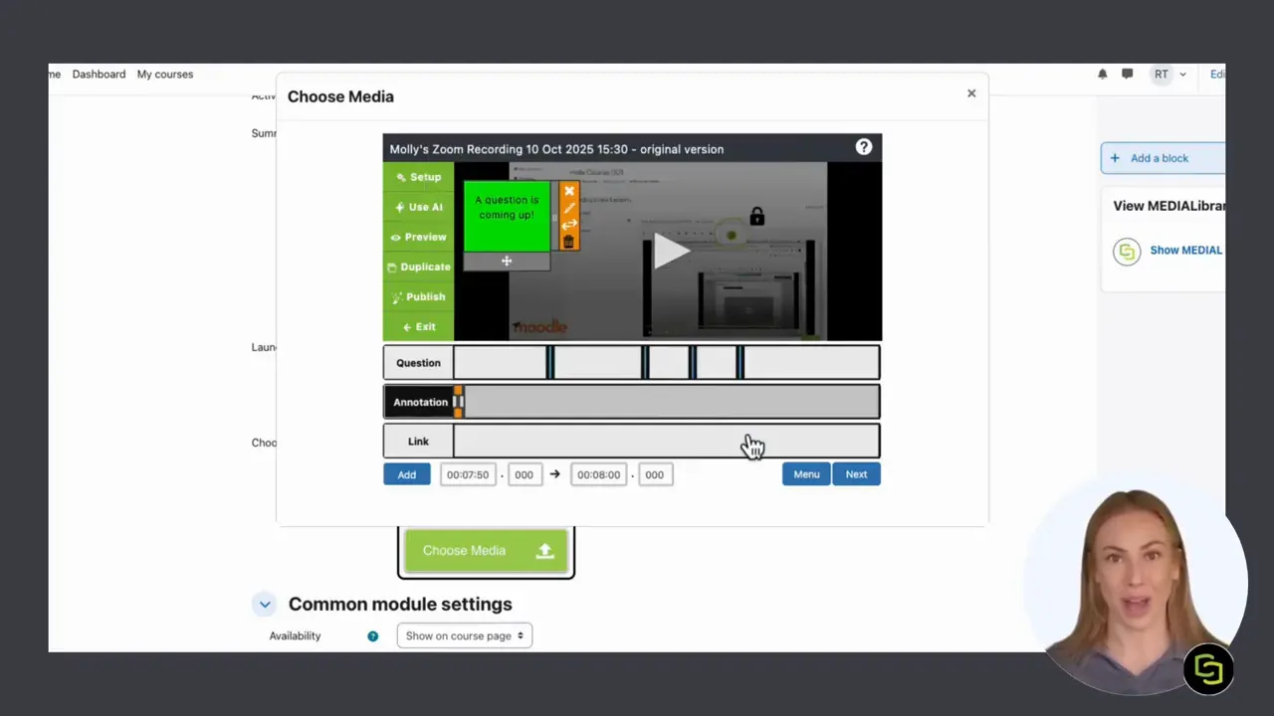Click the padlock icon on the video
Viewport: 1274px width, 716px height.
pyautogui.click(x=757, y=216)
